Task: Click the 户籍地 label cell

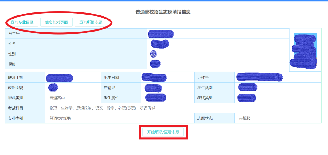Action: [x=121, y=88]
